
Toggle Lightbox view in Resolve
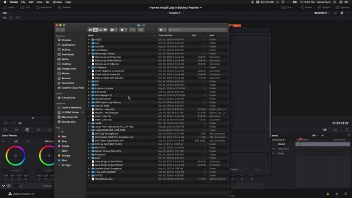pos(343,7)
